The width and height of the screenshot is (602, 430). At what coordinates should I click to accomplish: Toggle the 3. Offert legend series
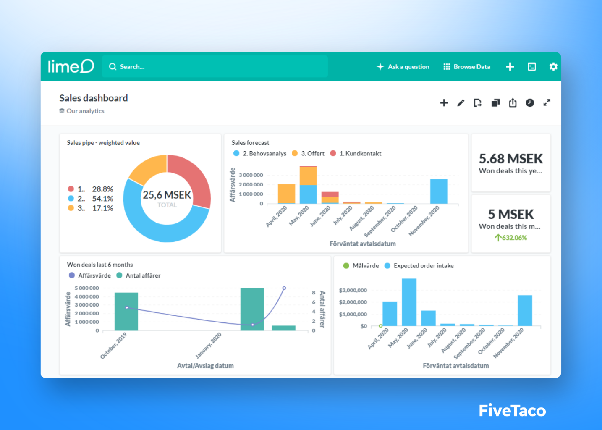click(308, 153)
